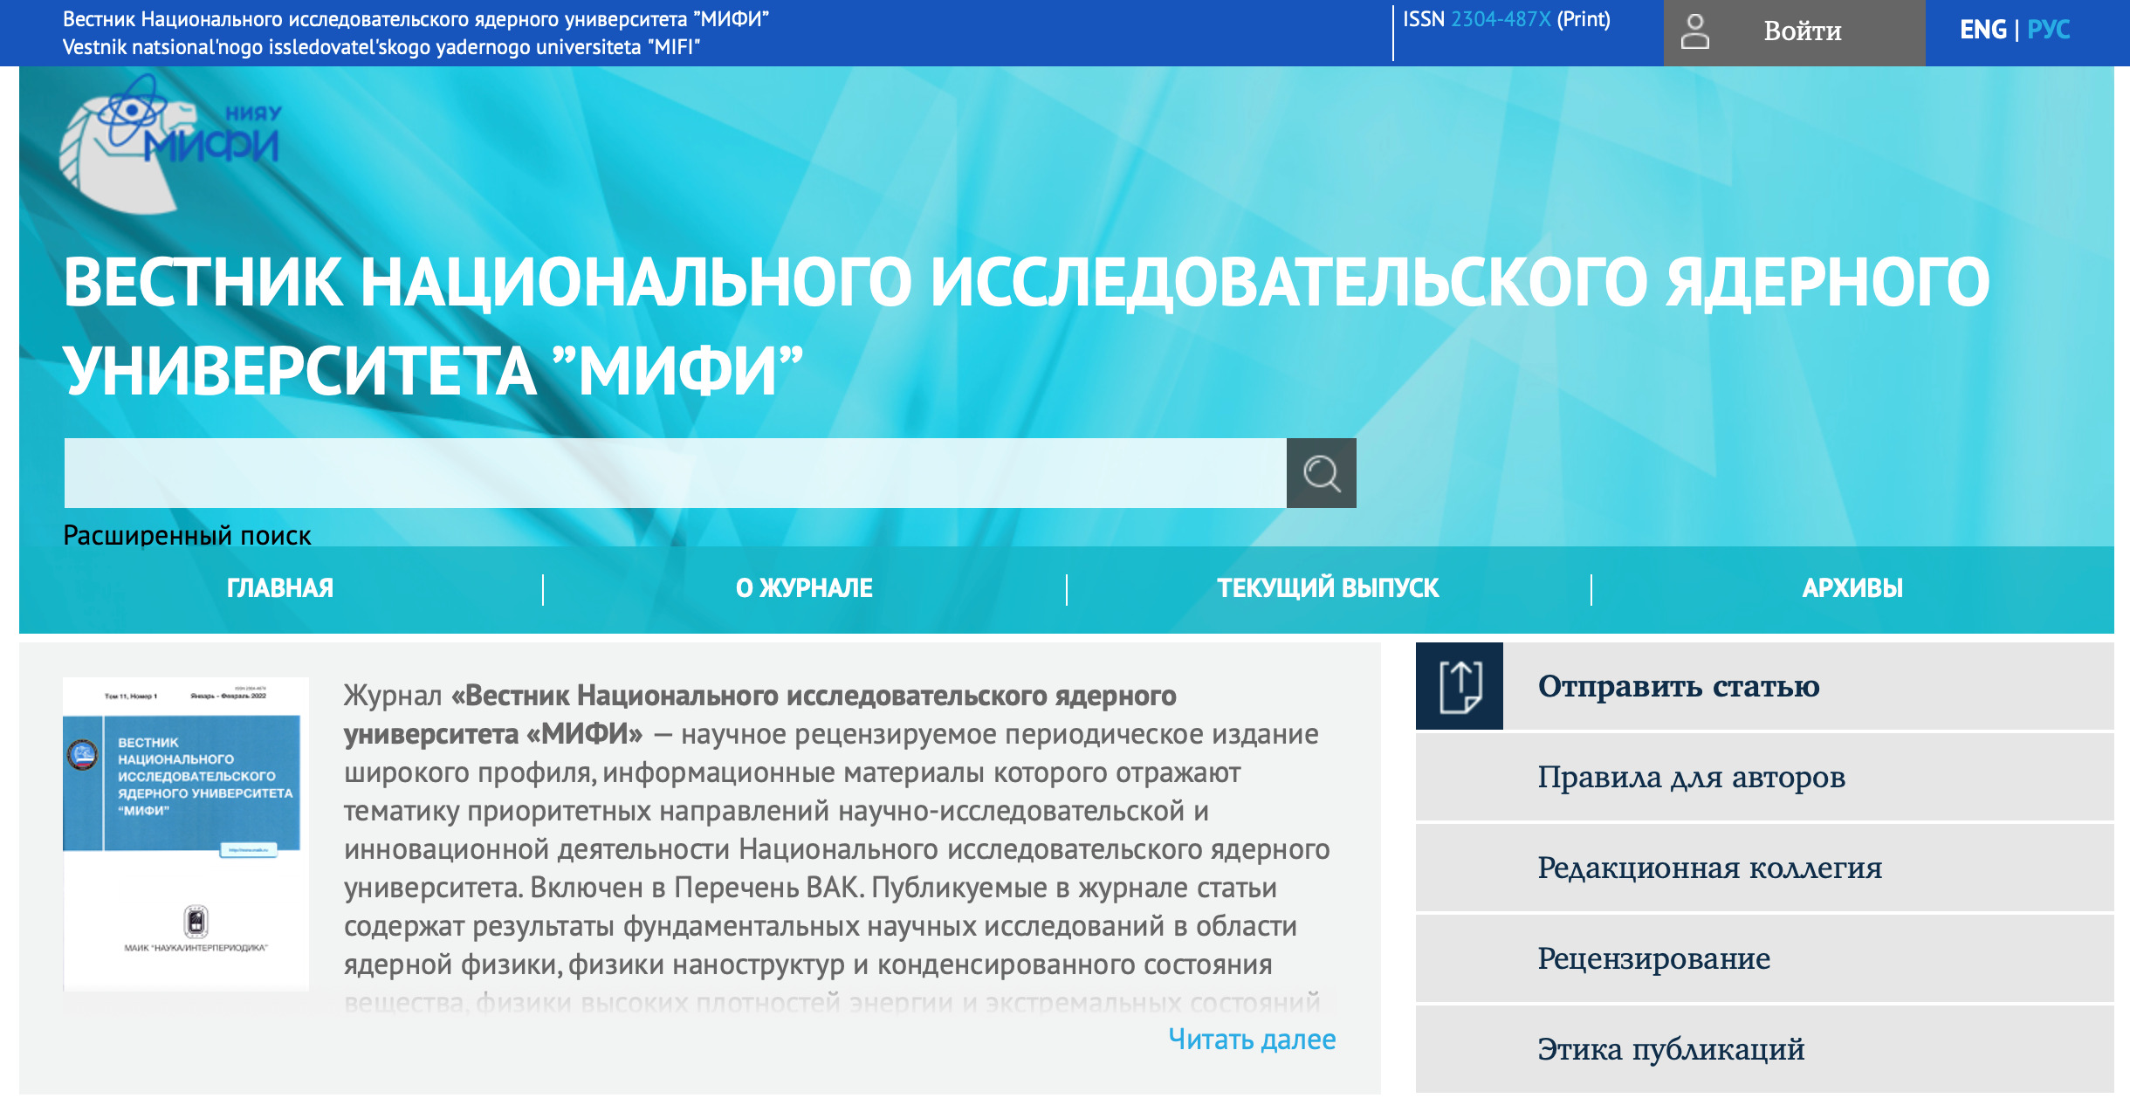Image resolution: width=2130 pixels, height=1105 pixels.
Task: Click the large ВЕСТНИК НАЦИОНАЛЬНОГО banner title
Action: (x=1026, y=326)
